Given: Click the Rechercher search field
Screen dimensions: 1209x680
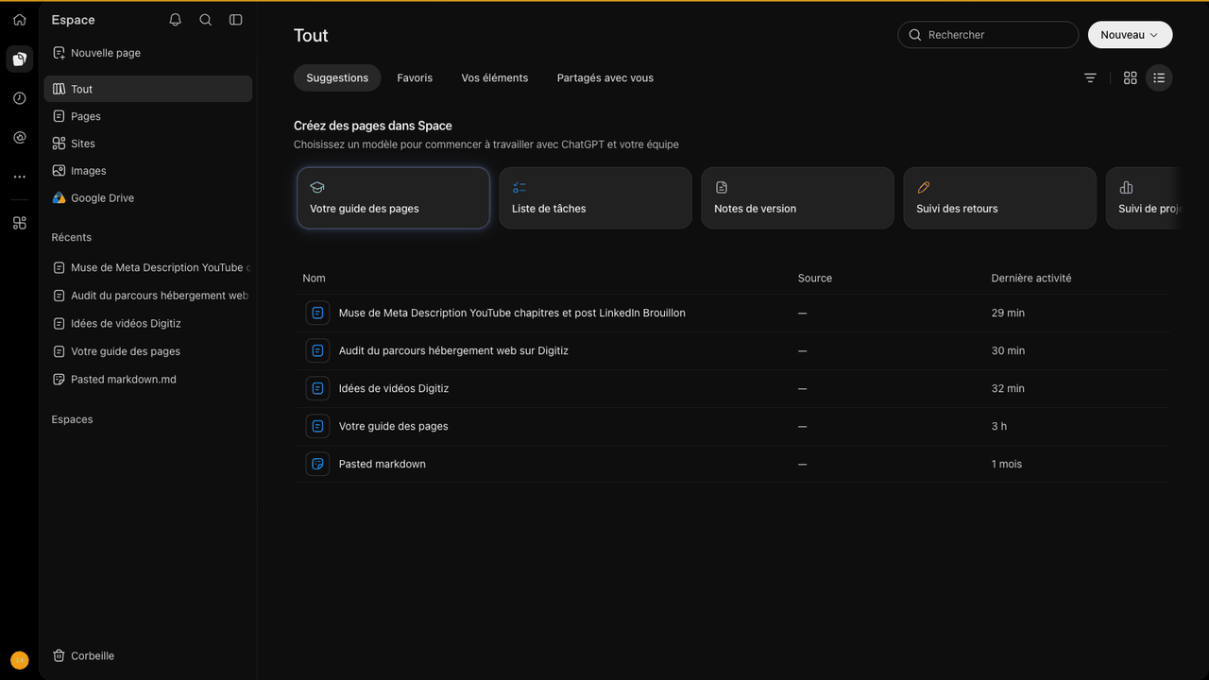Looking at the screenshot, I should pyautogui.click(x=988, y=35).
